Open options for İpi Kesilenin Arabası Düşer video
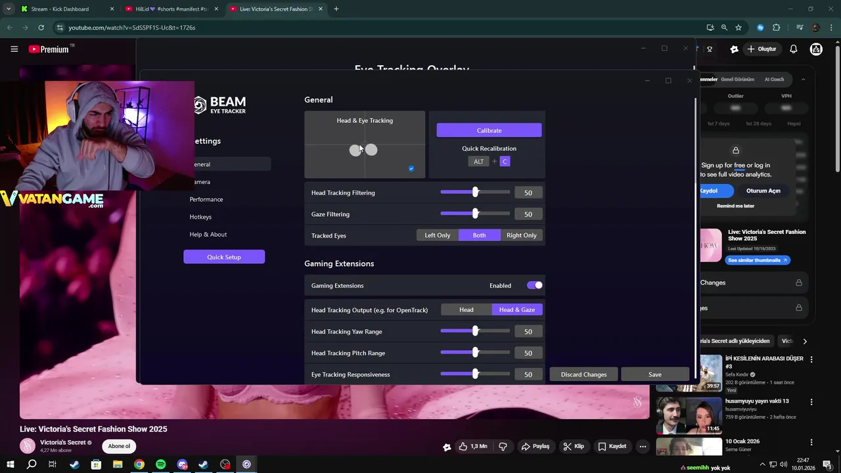 (811, 360)
